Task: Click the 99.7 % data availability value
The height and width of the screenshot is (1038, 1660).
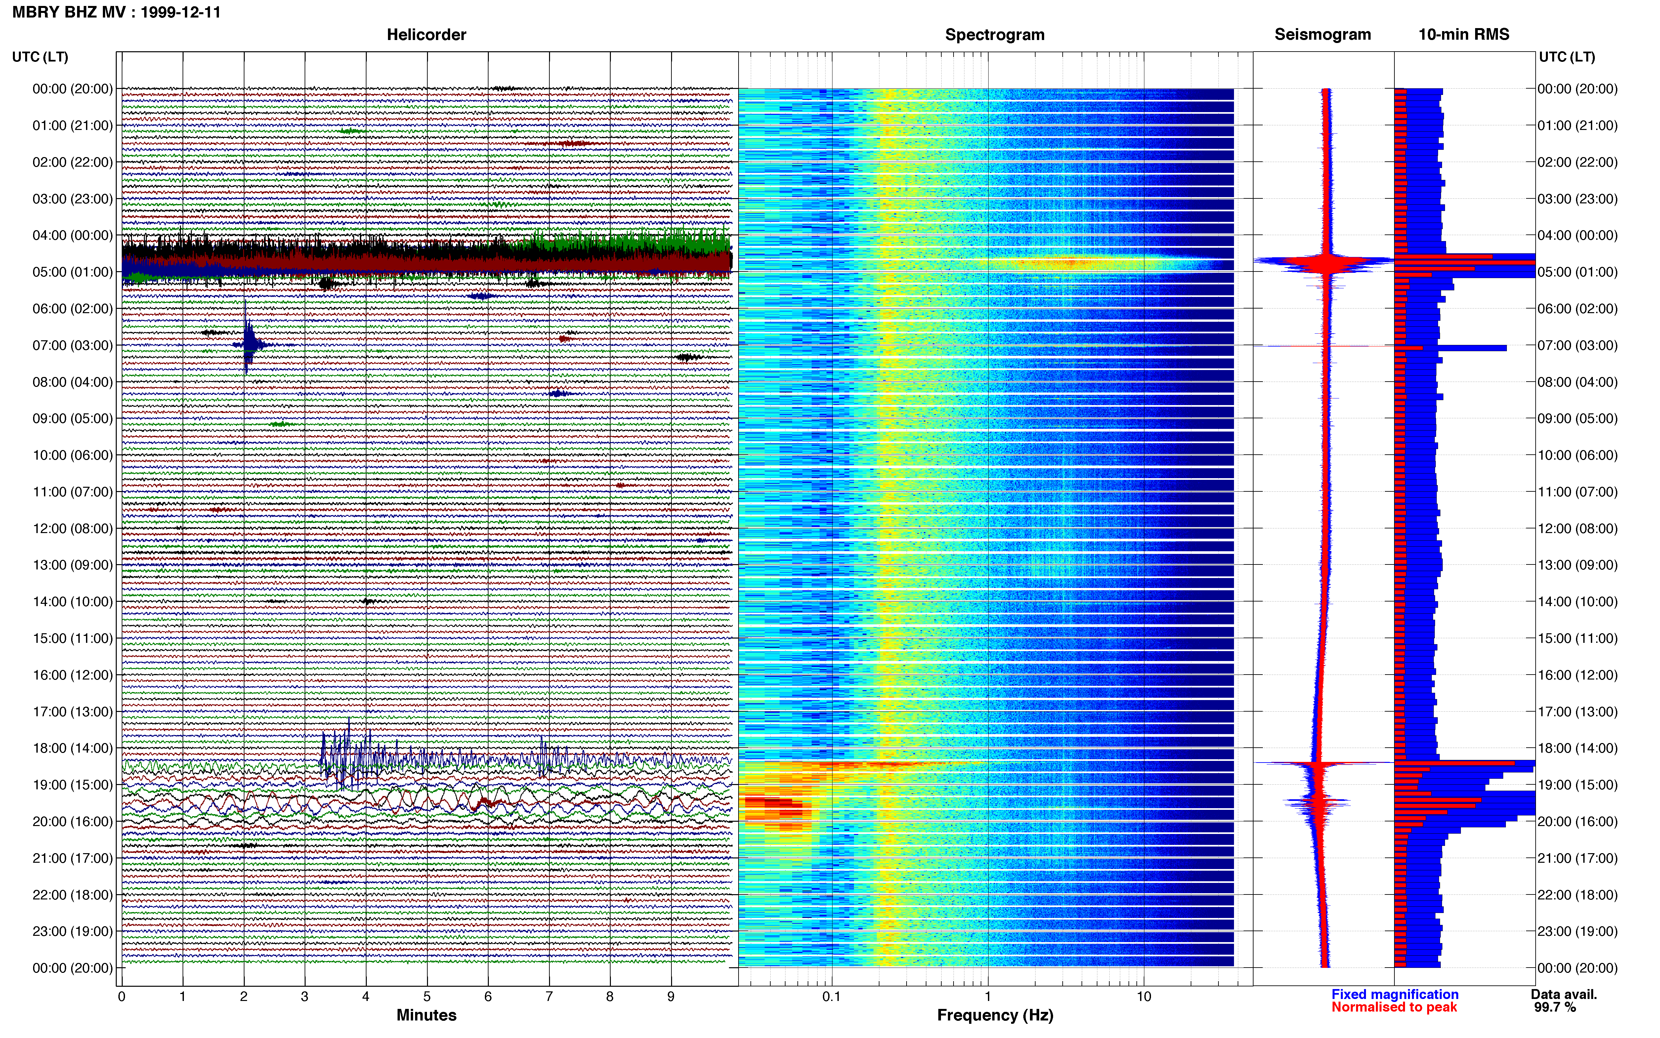Action: point(1555,1007)
